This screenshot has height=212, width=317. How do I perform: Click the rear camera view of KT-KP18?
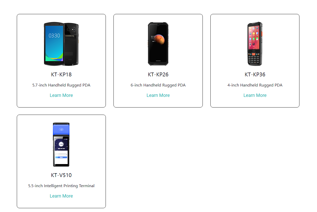pyautogui.click(x=71, y=44)
